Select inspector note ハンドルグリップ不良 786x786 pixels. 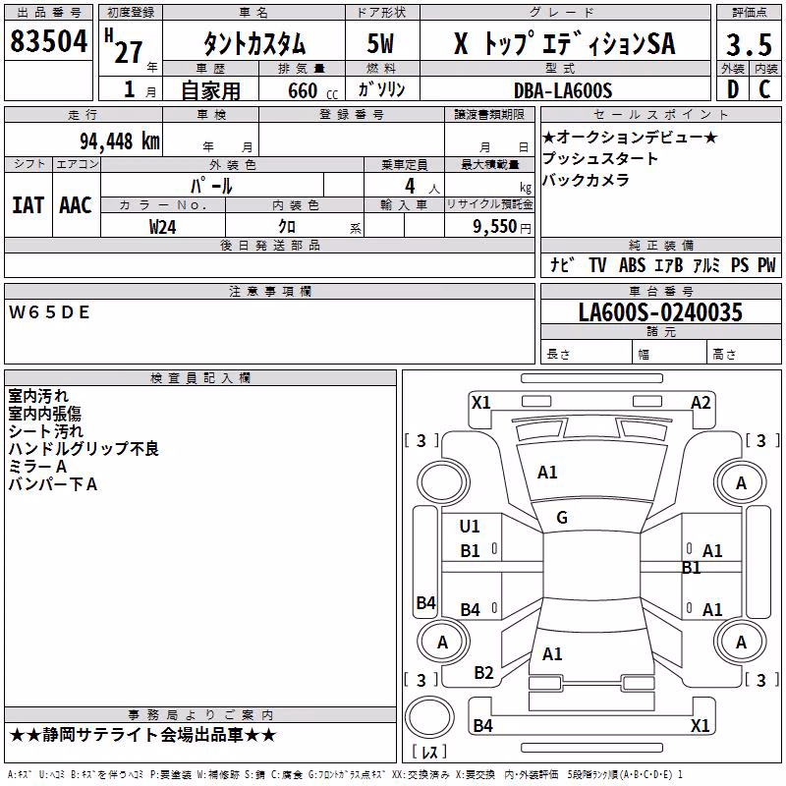tap(84, 449)
